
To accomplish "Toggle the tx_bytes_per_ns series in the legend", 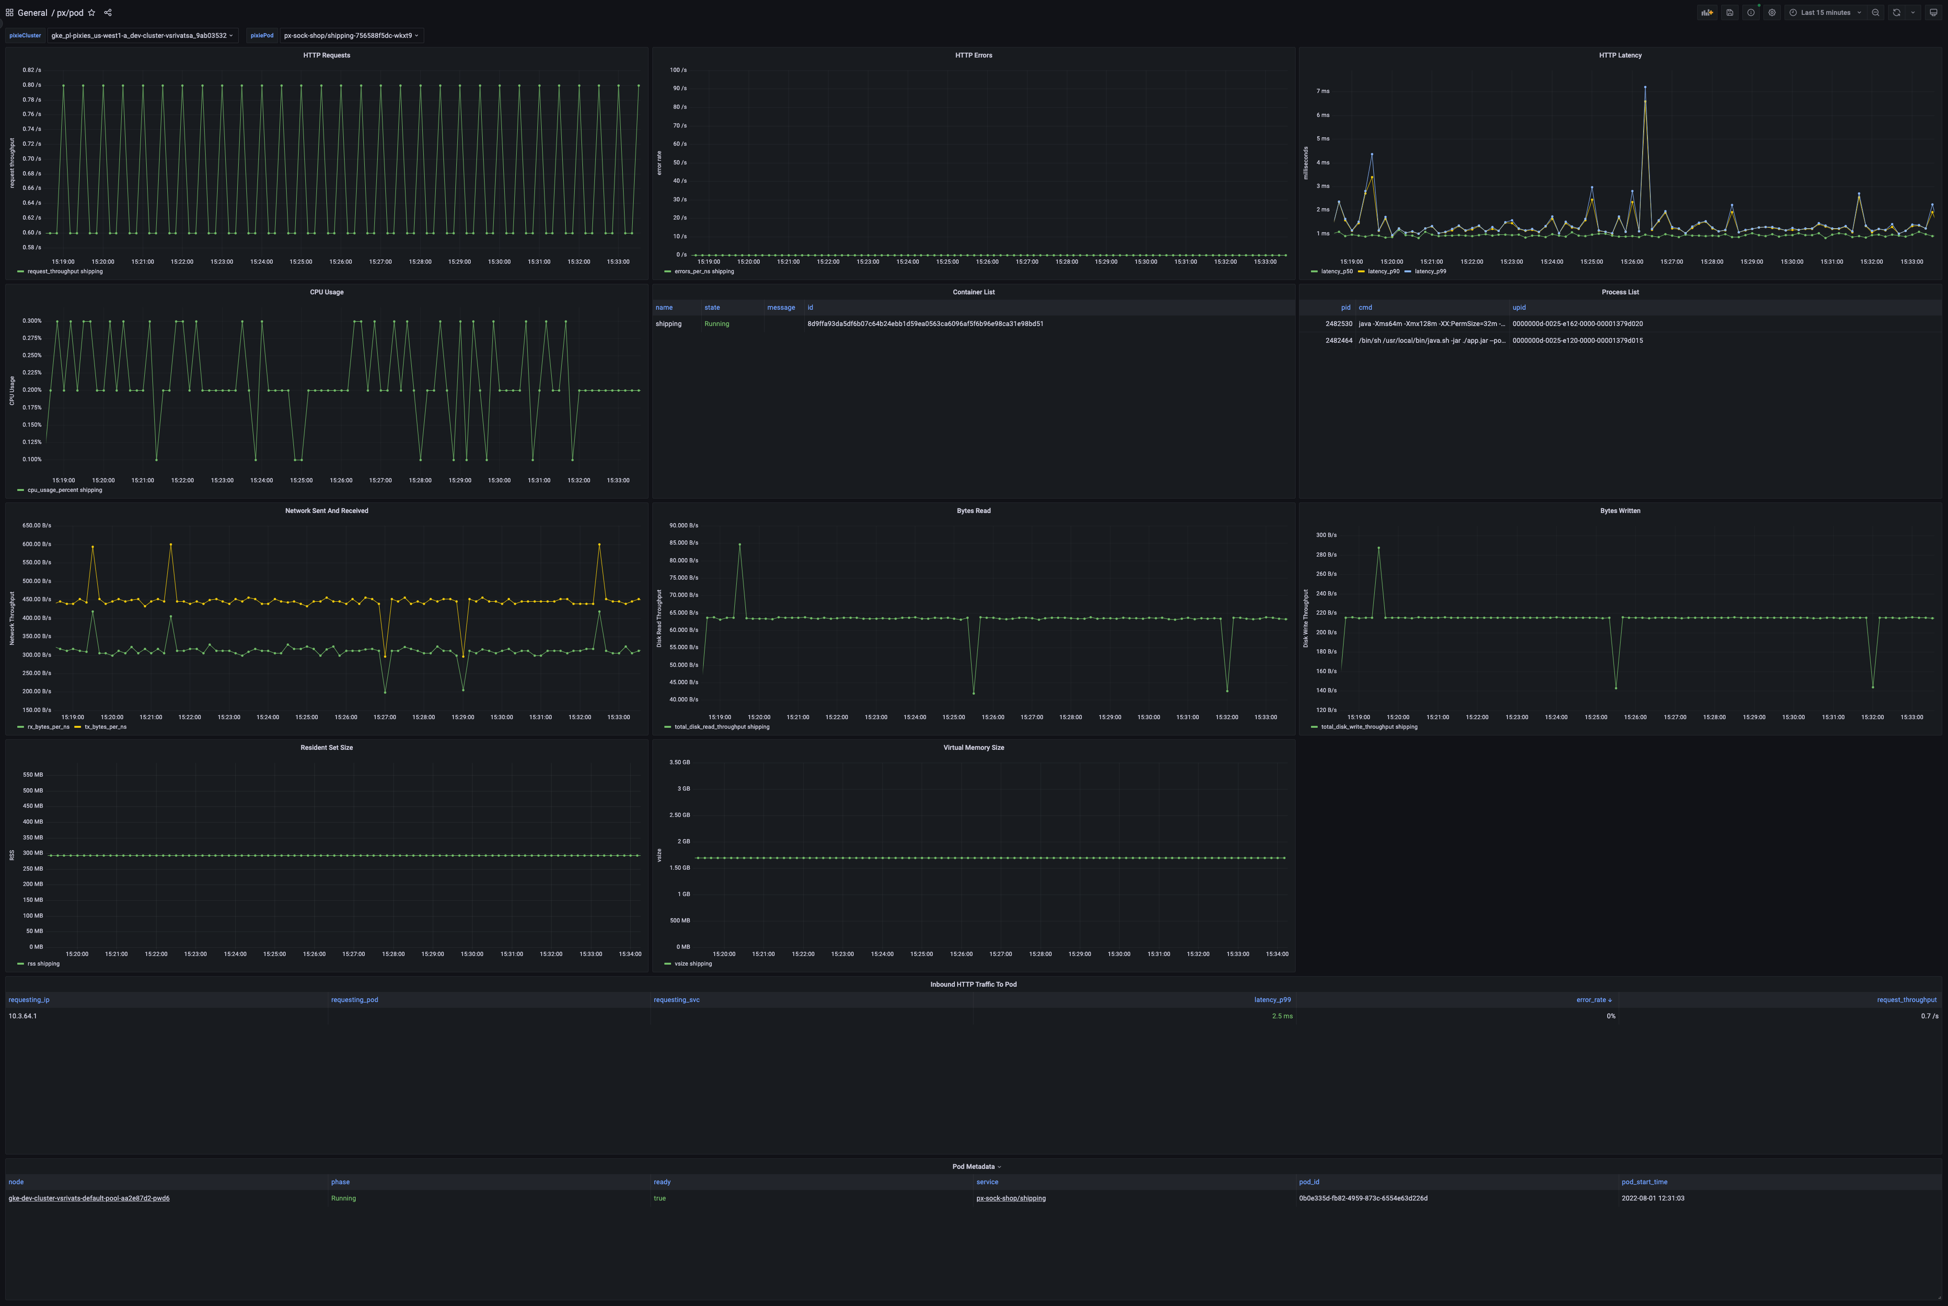I will (x=105, y=727).
